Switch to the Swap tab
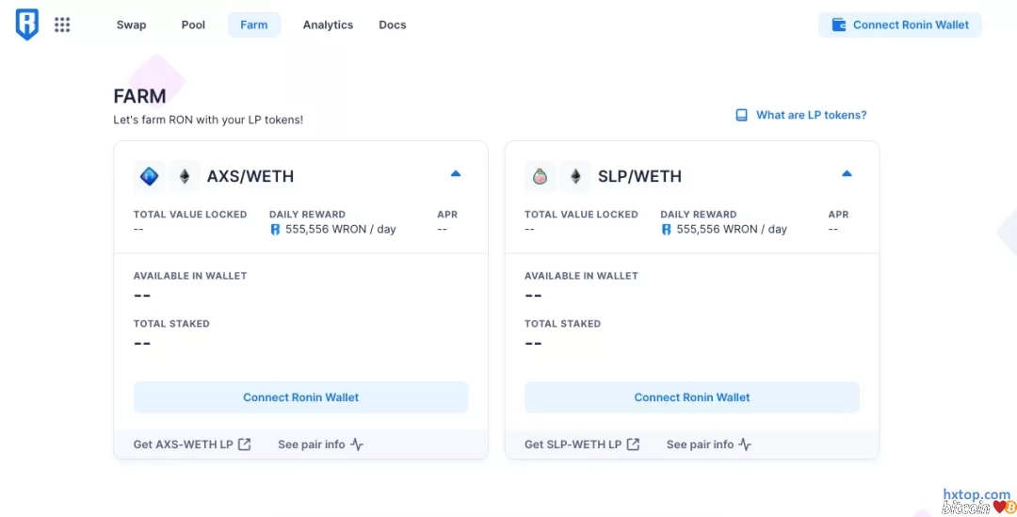Screen dimensions: 1017x517 pos(131,25)
